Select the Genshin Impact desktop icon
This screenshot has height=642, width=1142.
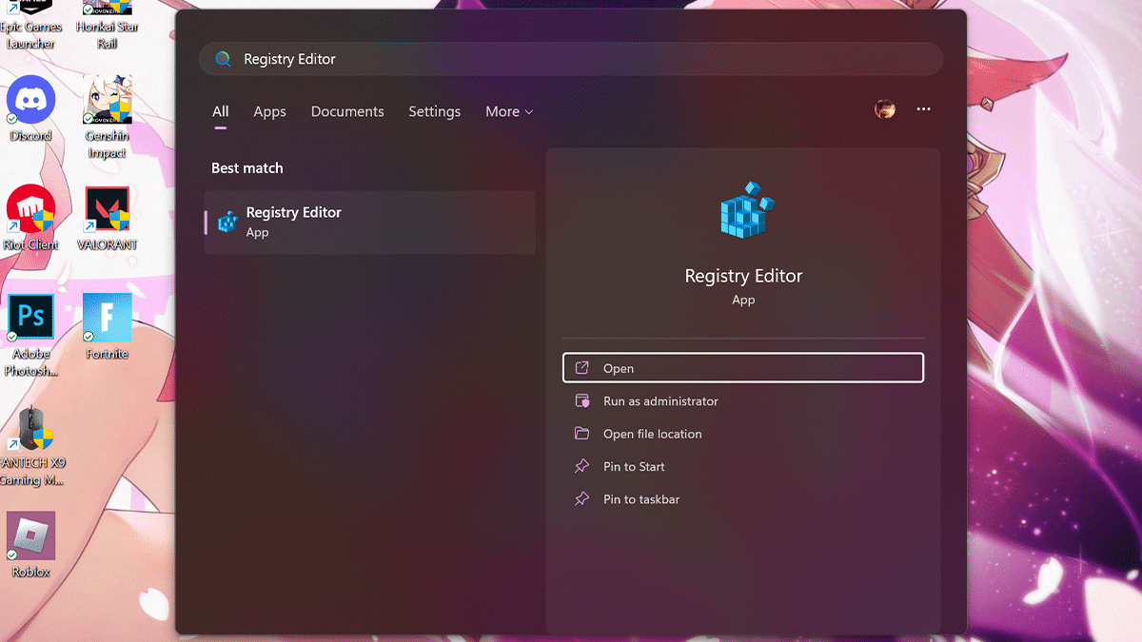tap(107, 118)
